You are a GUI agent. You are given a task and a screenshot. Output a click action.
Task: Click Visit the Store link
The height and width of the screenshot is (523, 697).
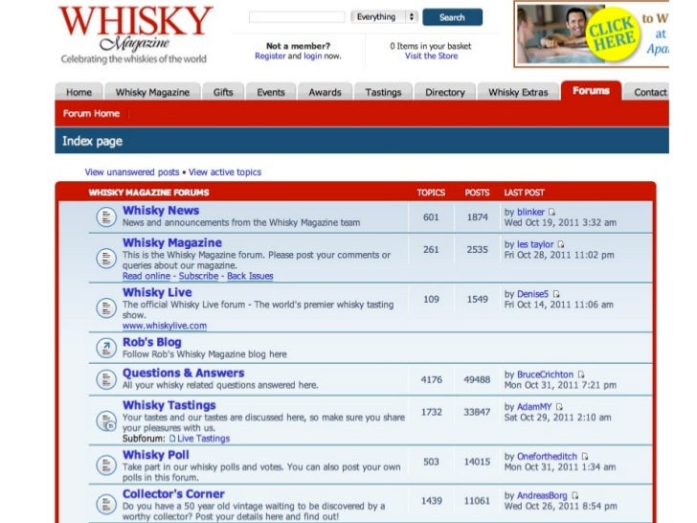(431, 56)
